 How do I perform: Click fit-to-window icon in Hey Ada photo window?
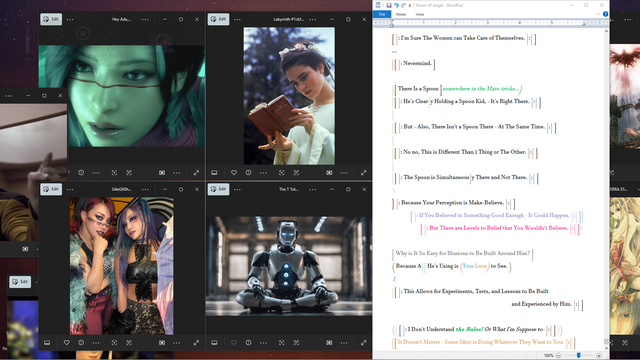tap(162, 173)
